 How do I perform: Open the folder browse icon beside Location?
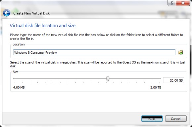click(180, 52)
